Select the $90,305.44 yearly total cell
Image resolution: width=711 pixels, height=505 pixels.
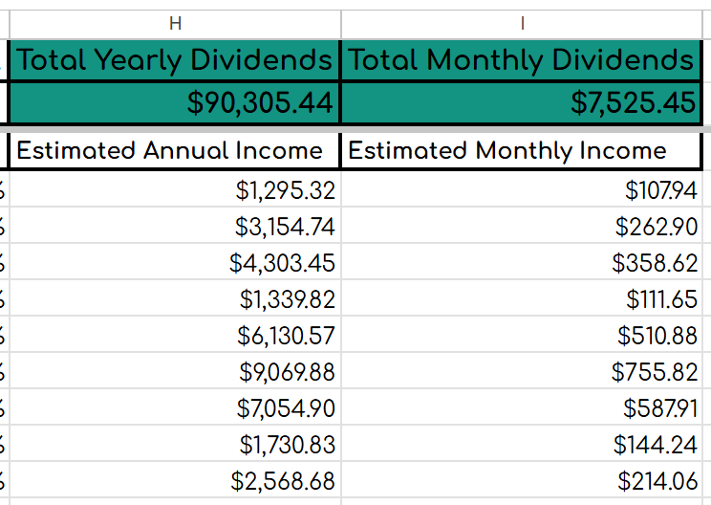point(174,102)
